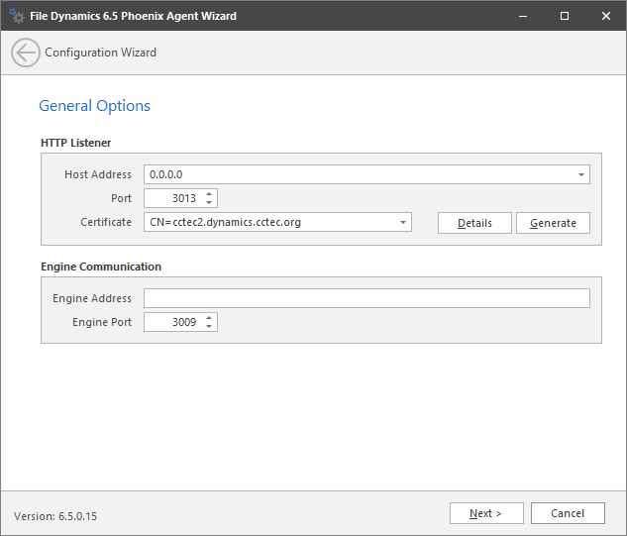
Task: Expand the Host Address dropdown
Action: [x=581, y=175]
